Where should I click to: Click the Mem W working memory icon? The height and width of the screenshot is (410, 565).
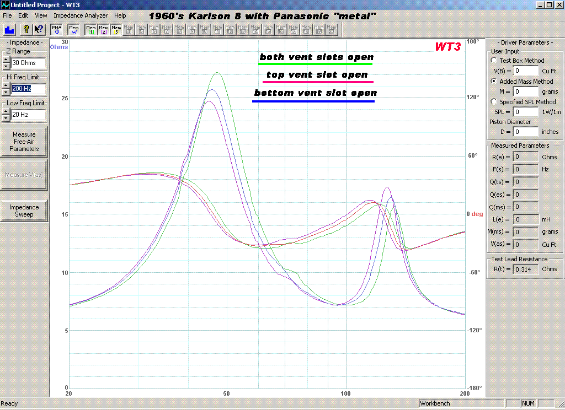[74, 30]
